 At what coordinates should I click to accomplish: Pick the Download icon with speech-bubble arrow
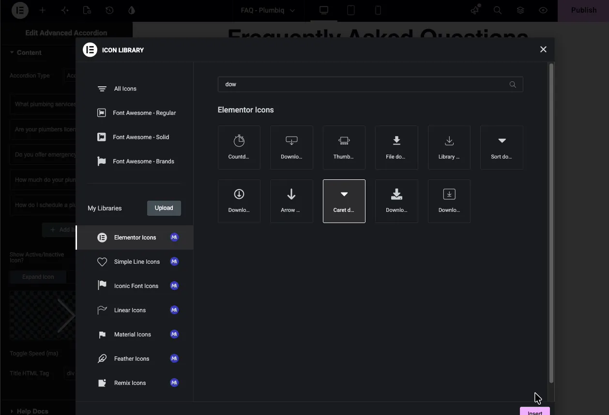pyautogui.click(x=291, y=148)
